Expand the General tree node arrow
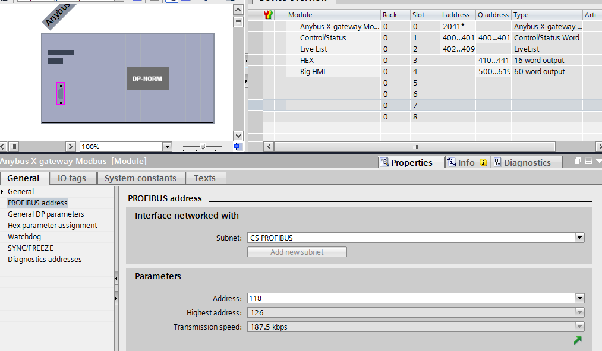Image resolution: width=602 pixels, height=351 pixels. click(2, 191)
